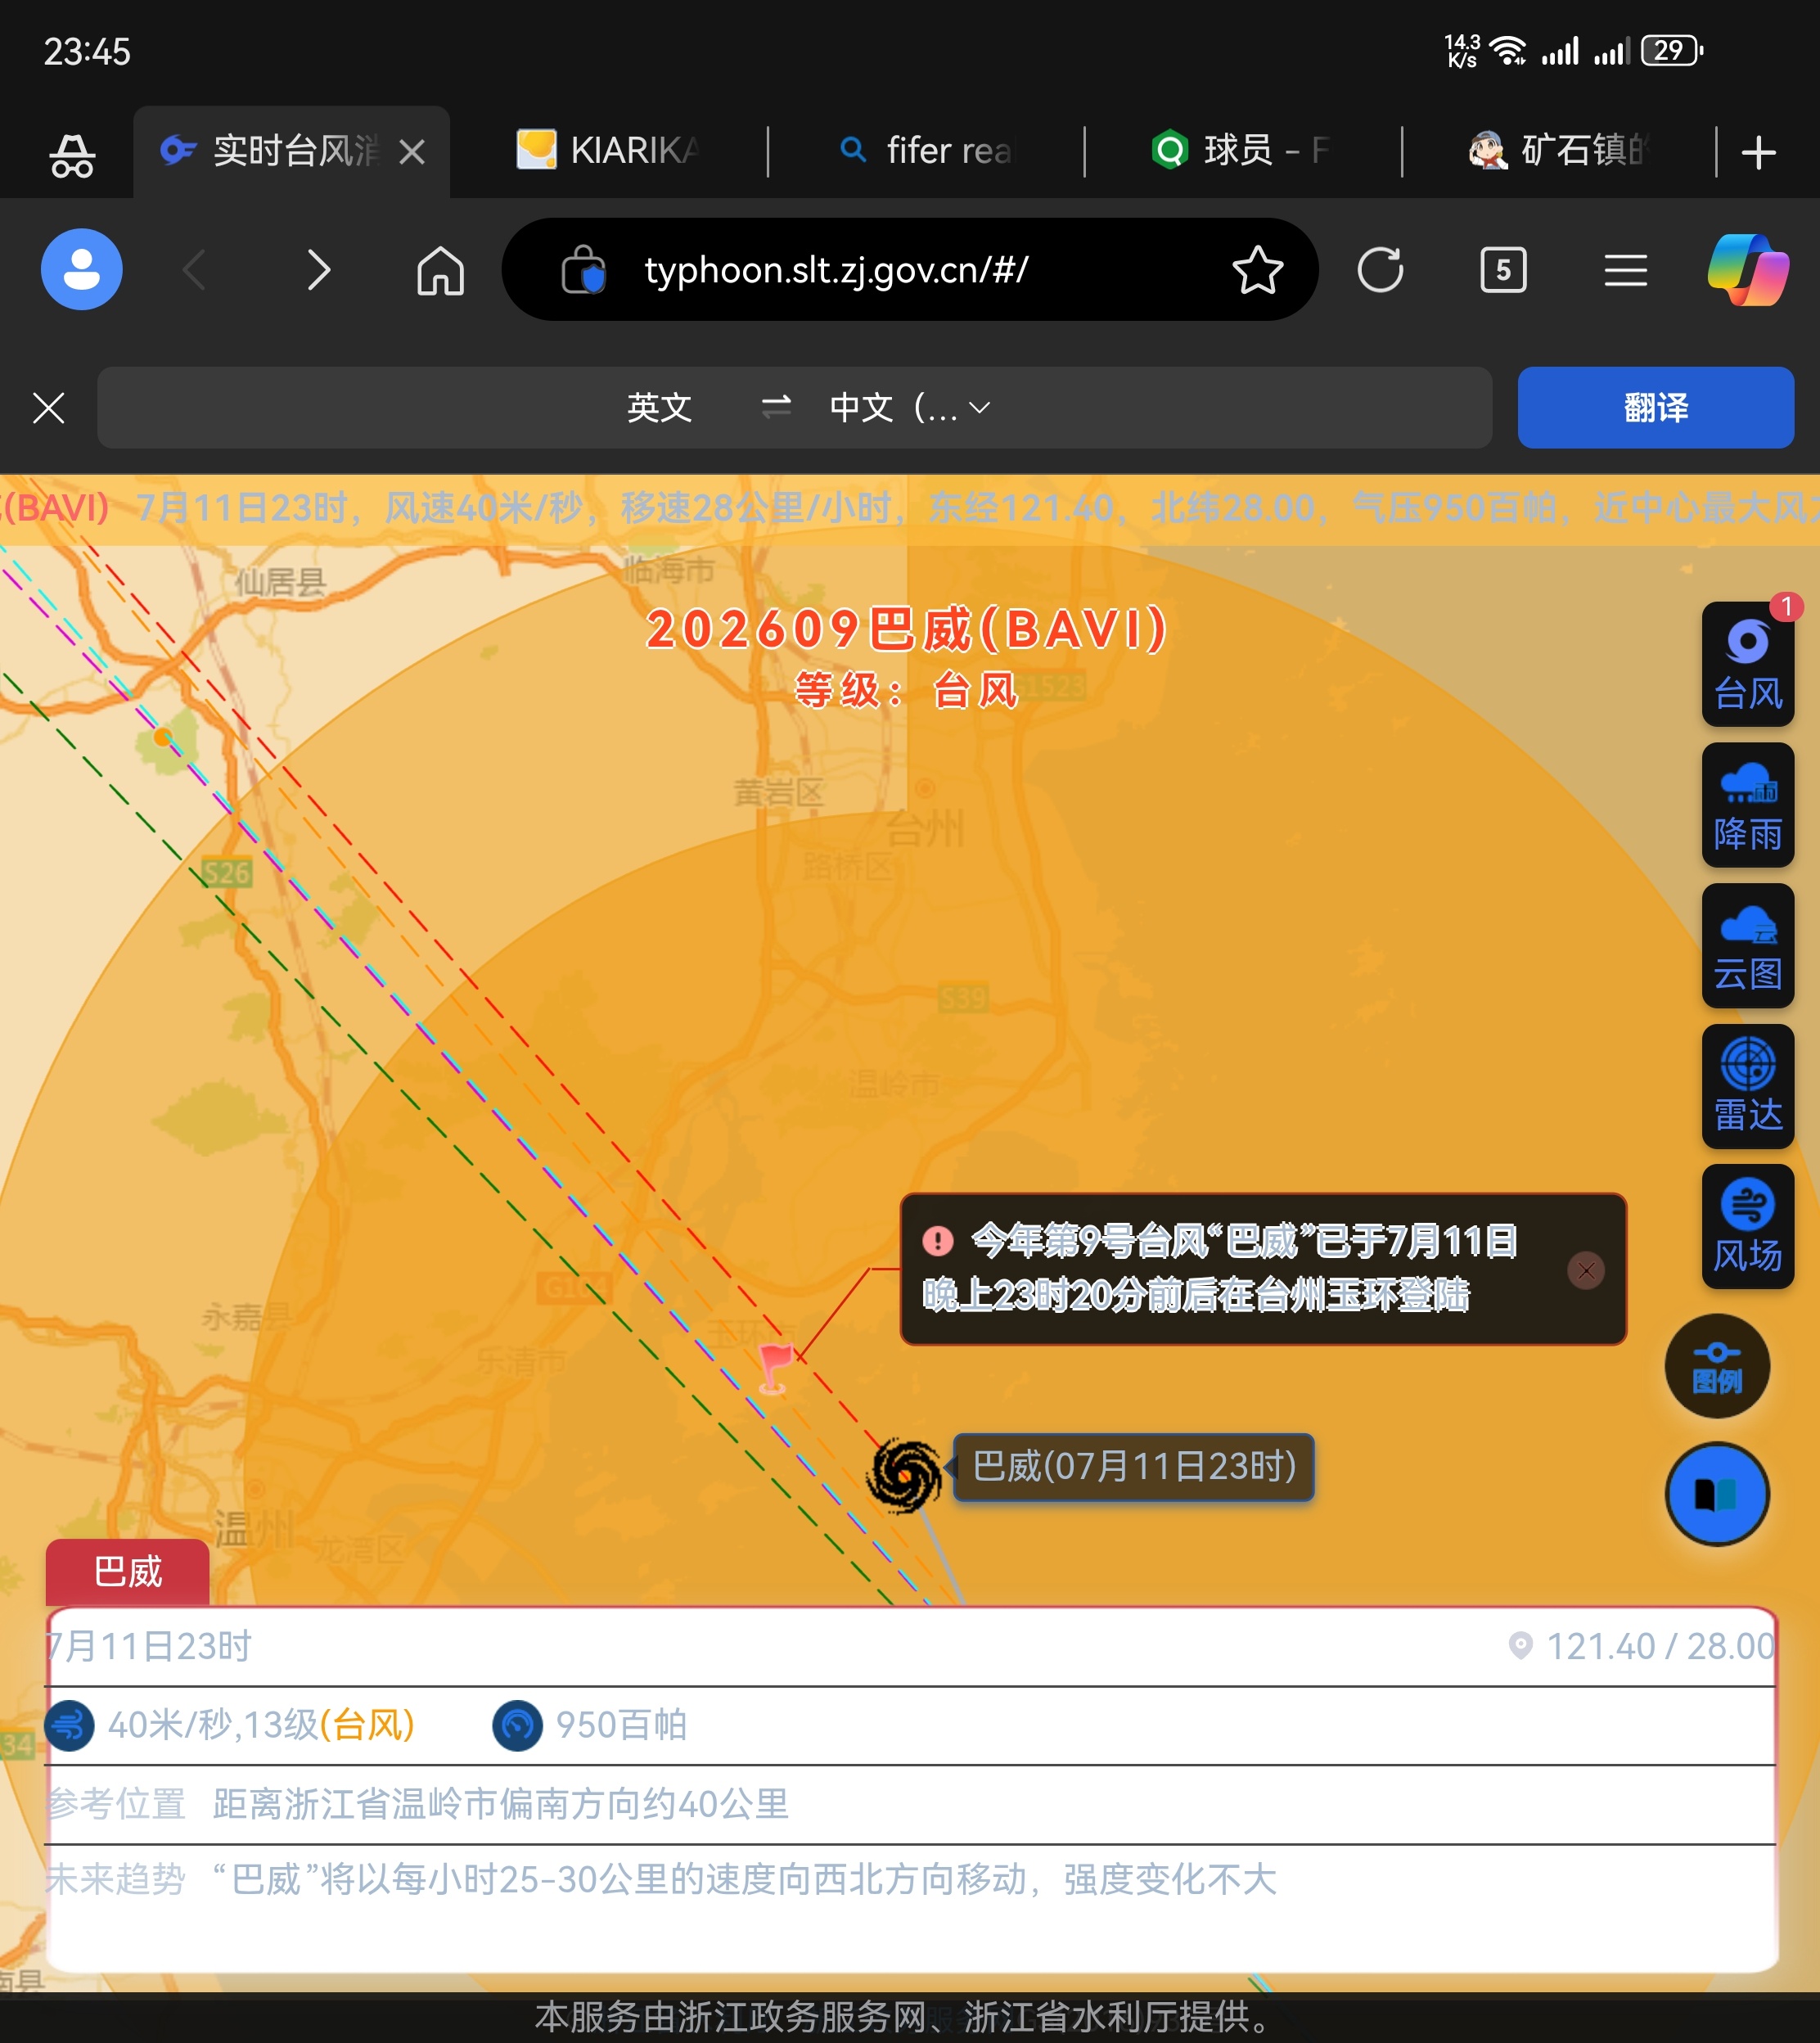Image resolution: width=1820 pixels, height=2043 pixels.
Task: Click the coordinates 121.40 / 28.00
Action: [x=1660, y=1646]
